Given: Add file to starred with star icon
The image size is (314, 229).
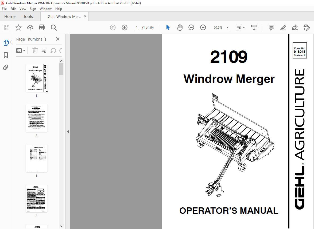Looking at the screenshot, I should [18, 27].
